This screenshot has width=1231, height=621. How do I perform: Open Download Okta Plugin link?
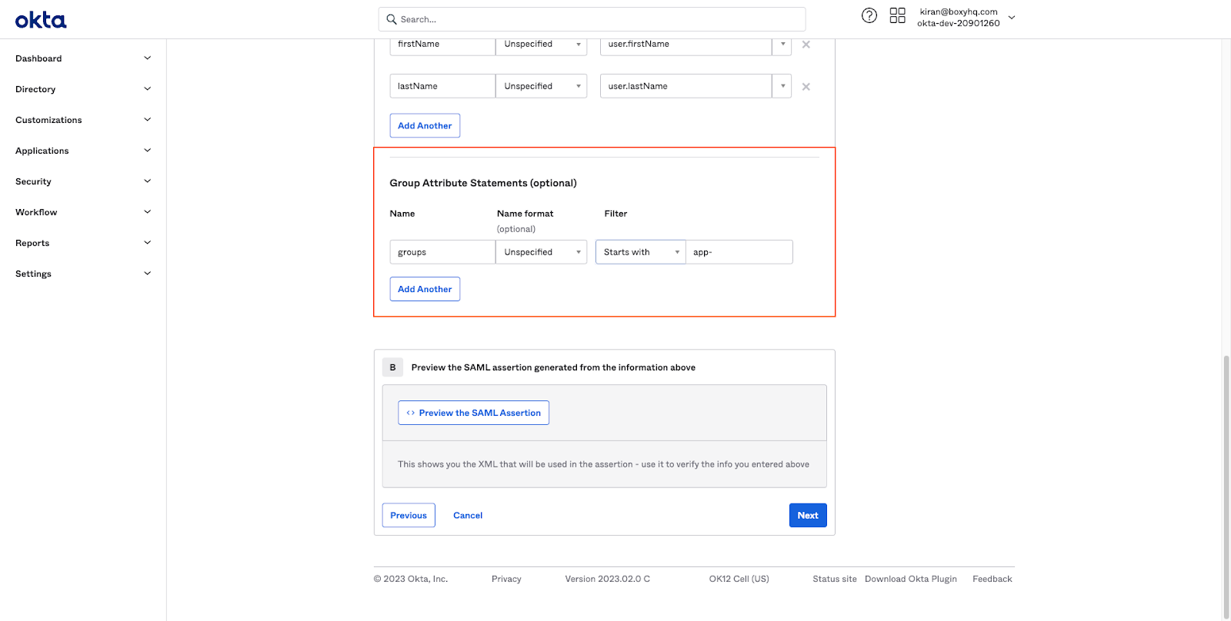tap(911, 579)
